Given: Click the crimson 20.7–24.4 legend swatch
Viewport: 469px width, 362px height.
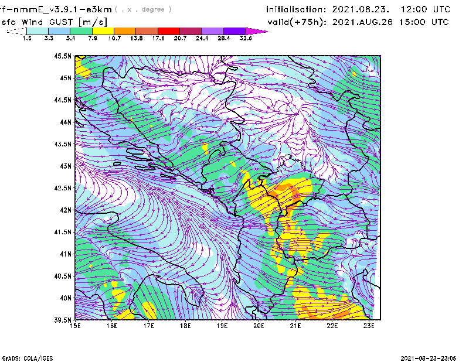Looking at the screenshot, I should point(191,31).
